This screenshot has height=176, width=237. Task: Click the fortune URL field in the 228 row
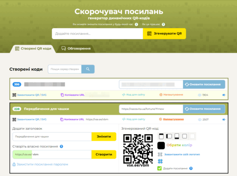tap(151, 109)
